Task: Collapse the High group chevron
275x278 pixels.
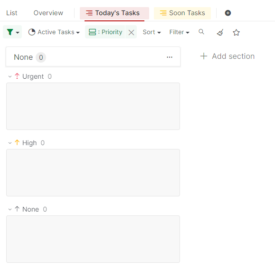Action: coord(10,143)
